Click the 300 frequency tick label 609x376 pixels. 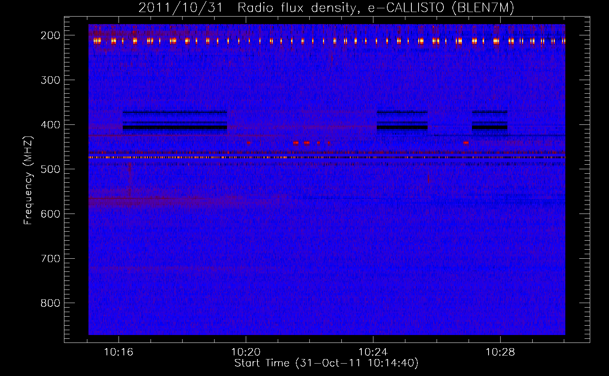pyautogui.click(x=50, y=80)
